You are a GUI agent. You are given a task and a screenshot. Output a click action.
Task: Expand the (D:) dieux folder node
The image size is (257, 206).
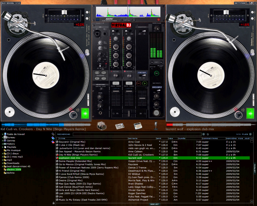coord(3,153)
